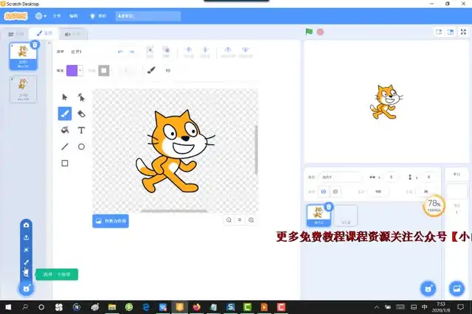Click the cat Choose a Costume button
Screen dimensions: 472x314
point(27,289)
